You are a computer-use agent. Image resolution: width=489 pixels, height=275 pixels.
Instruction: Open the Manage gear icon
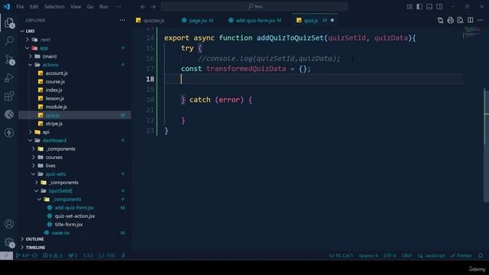tap(9, 242)
